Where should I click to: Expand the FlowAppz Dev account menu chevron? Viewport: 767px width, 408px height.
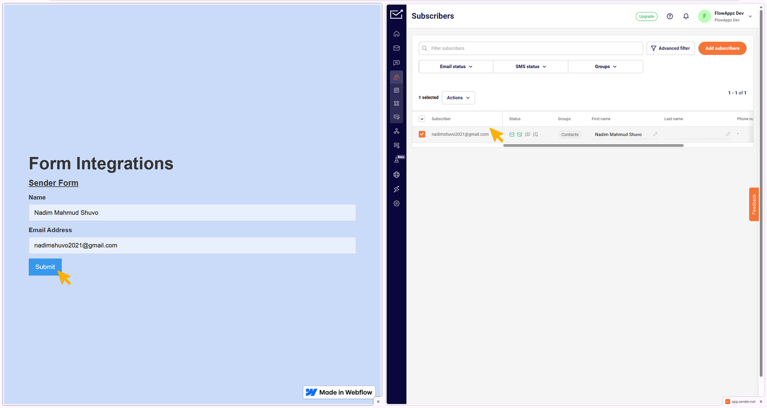click(x=750, y=16)
